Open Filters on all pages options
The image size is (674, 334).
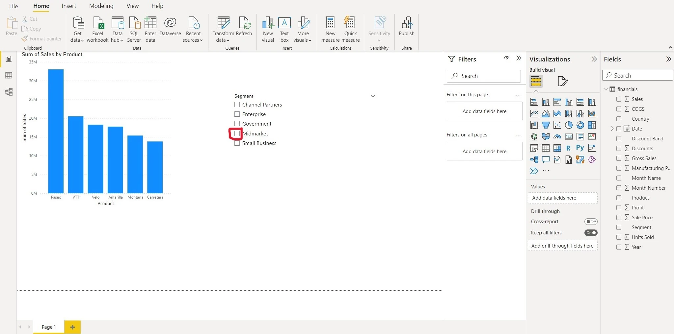point(518,135)
